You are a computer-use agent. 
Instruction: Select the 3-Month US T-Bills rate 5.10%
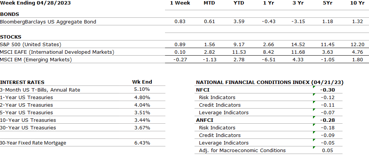coord(142,90)
